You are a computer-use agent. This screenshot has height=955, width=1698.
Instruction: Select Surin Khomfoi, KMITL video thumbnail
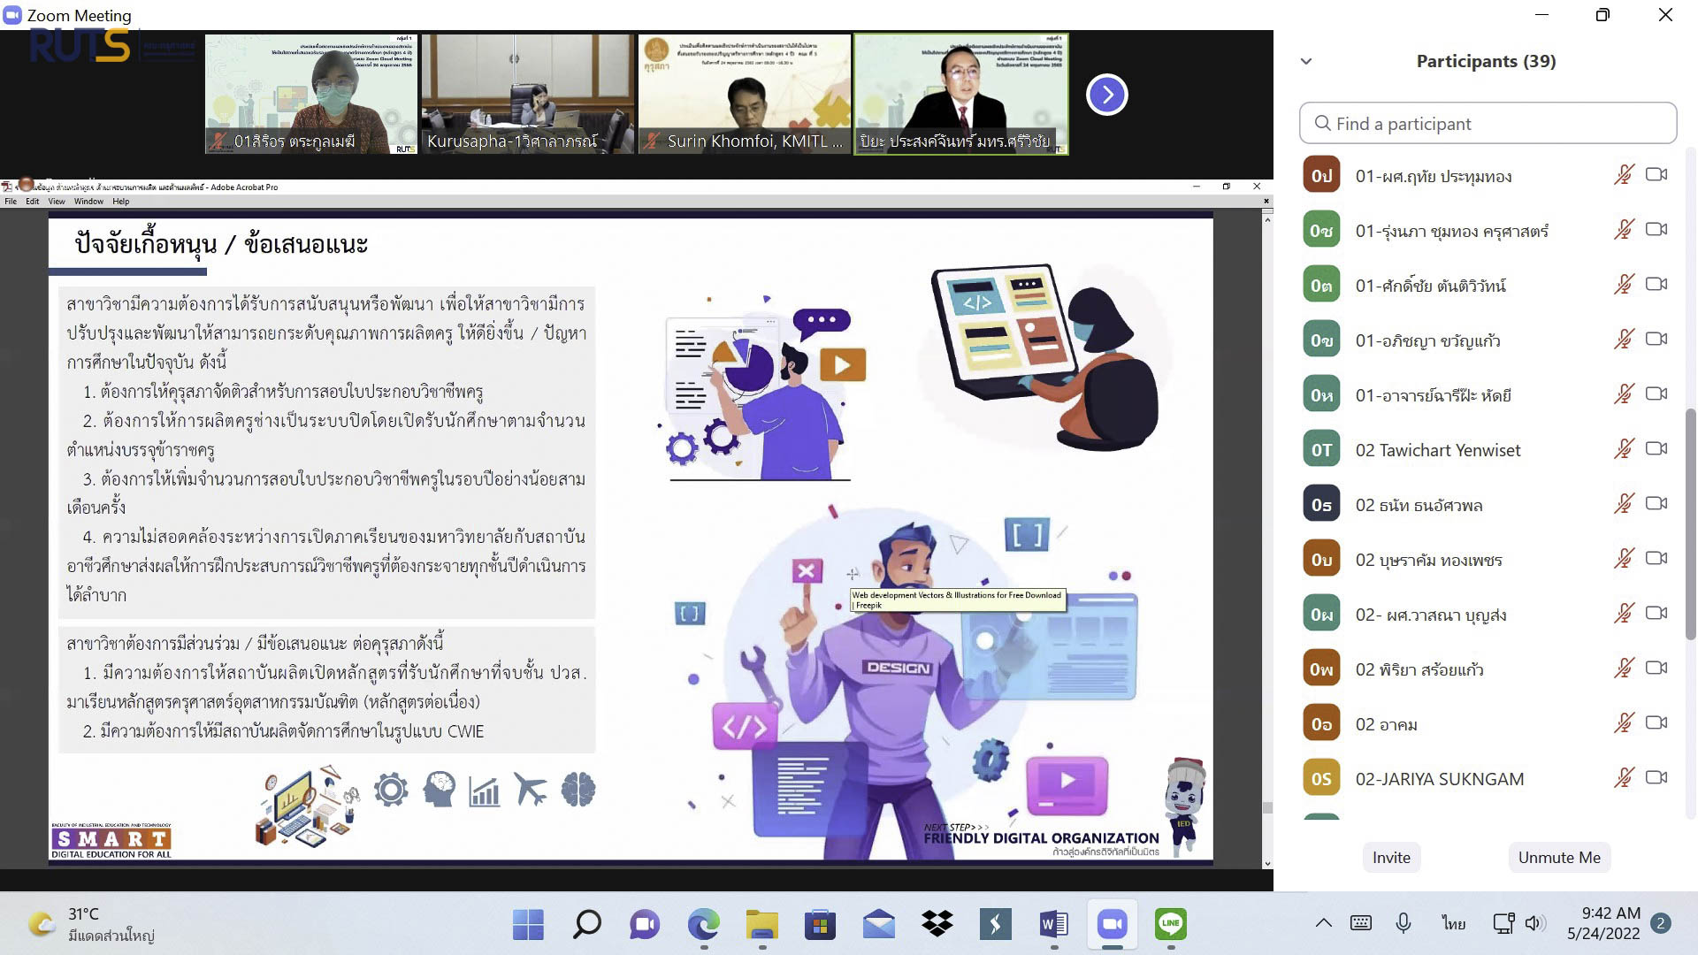point(745,94)
